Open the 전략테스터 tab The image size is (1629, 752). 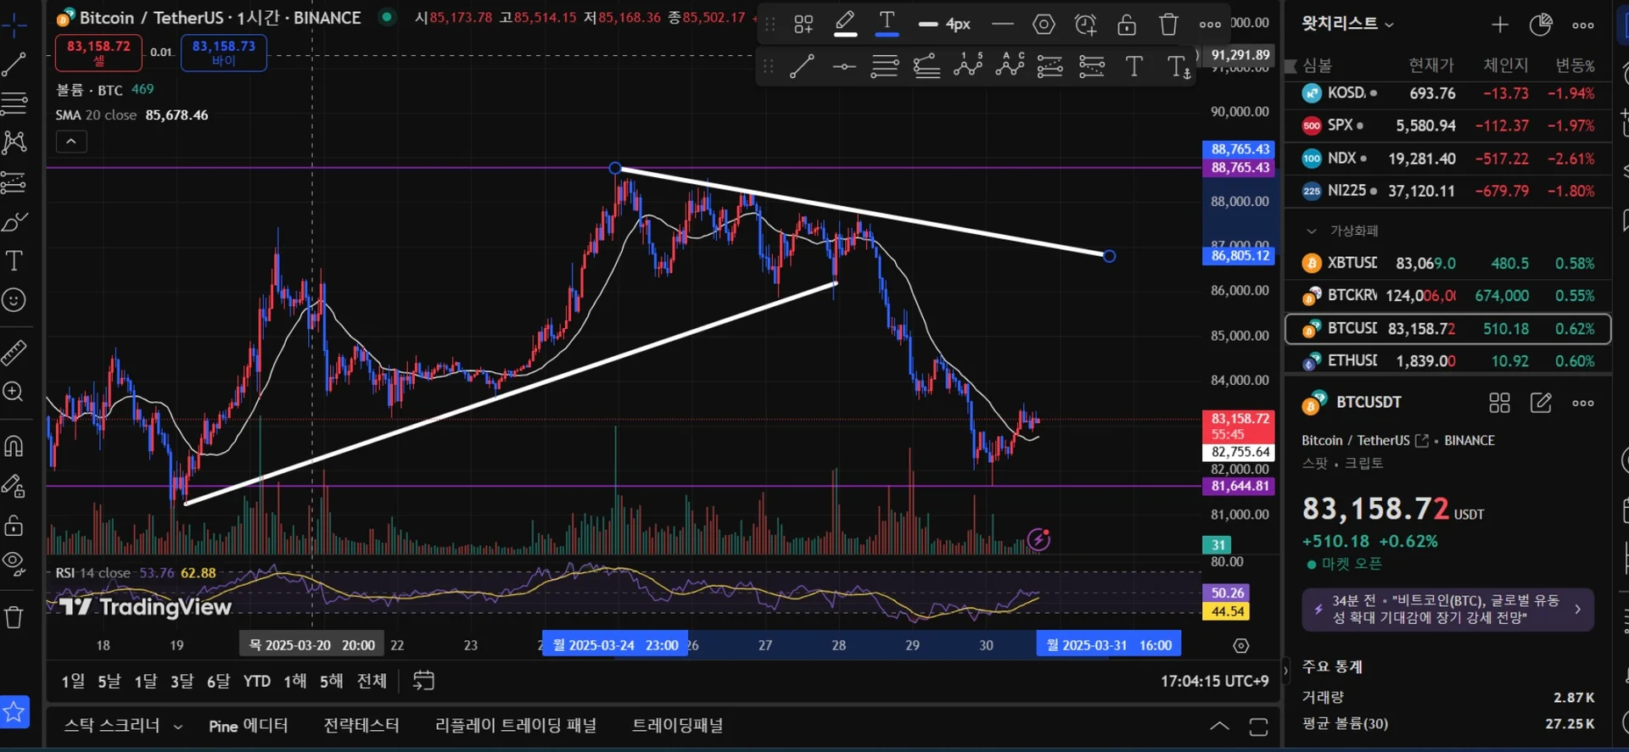[x=361, y=726]
